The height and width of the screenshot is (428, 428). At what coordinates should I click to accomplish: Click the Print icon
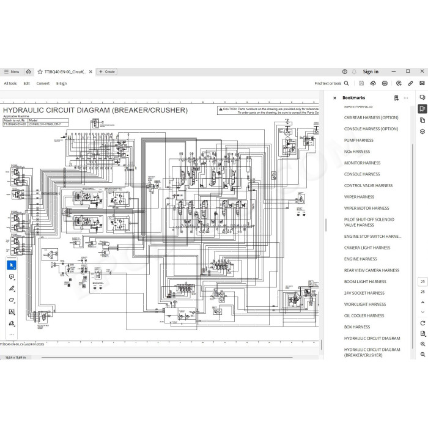click(385, 83)
